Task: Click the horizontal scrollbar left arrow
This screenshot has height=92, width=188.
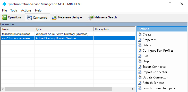Action: (3, 89)
